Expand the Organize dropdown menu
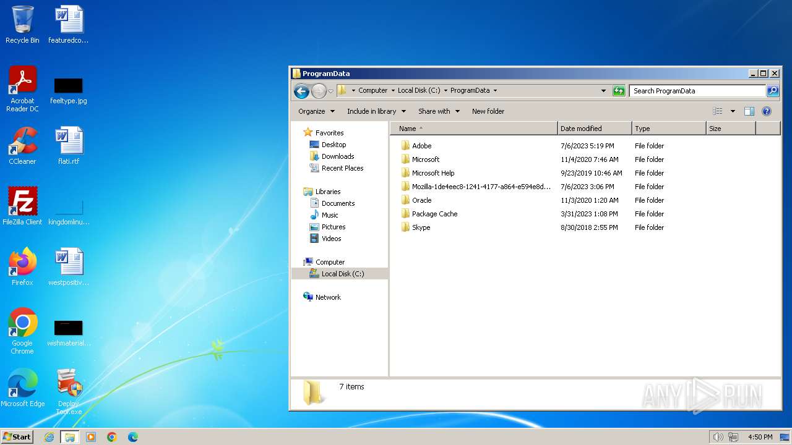The height and width of the screenshot is (445, 792). pyautogui.click(x=316, y=111)
